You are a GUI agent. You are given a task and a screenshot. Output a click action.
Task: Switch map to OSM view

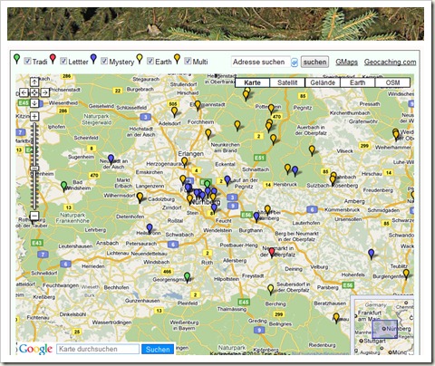[x=392, y=82]
